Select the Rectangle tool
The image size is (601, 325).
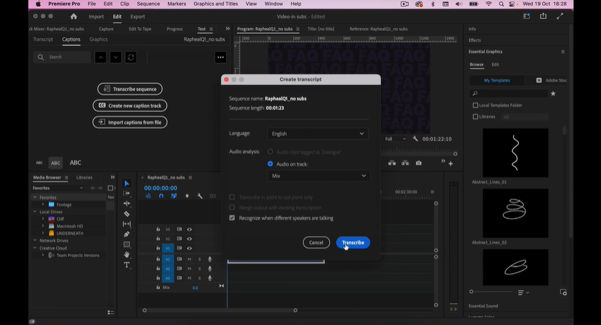pos(127,244)
